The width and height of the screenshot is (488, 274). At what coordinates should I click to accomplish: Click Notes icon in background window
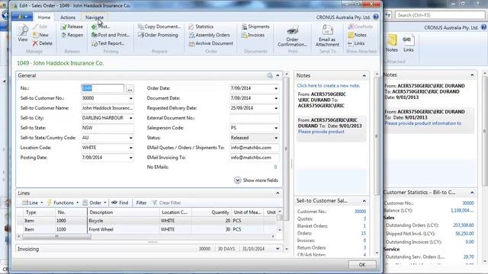(x=391, y=43)
